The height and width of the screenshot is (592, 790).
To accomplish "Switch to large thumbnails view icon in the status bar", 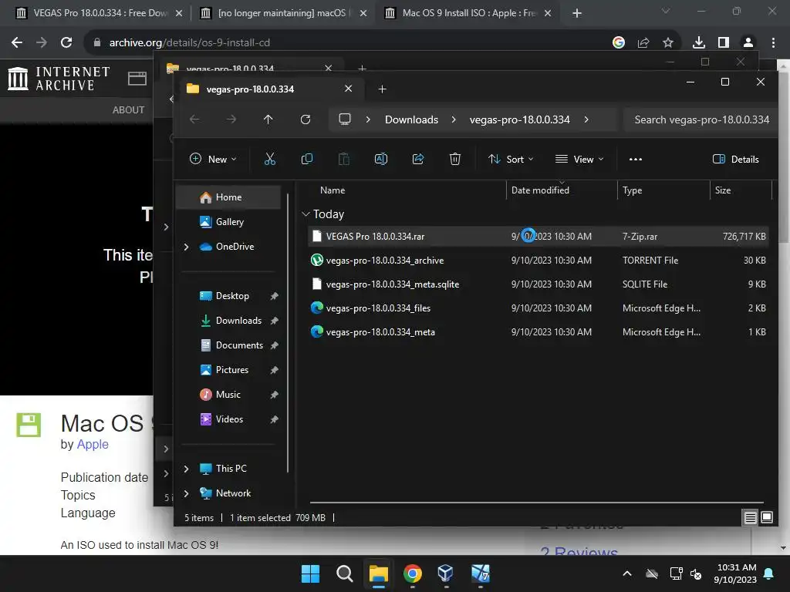I will point(766,517).
